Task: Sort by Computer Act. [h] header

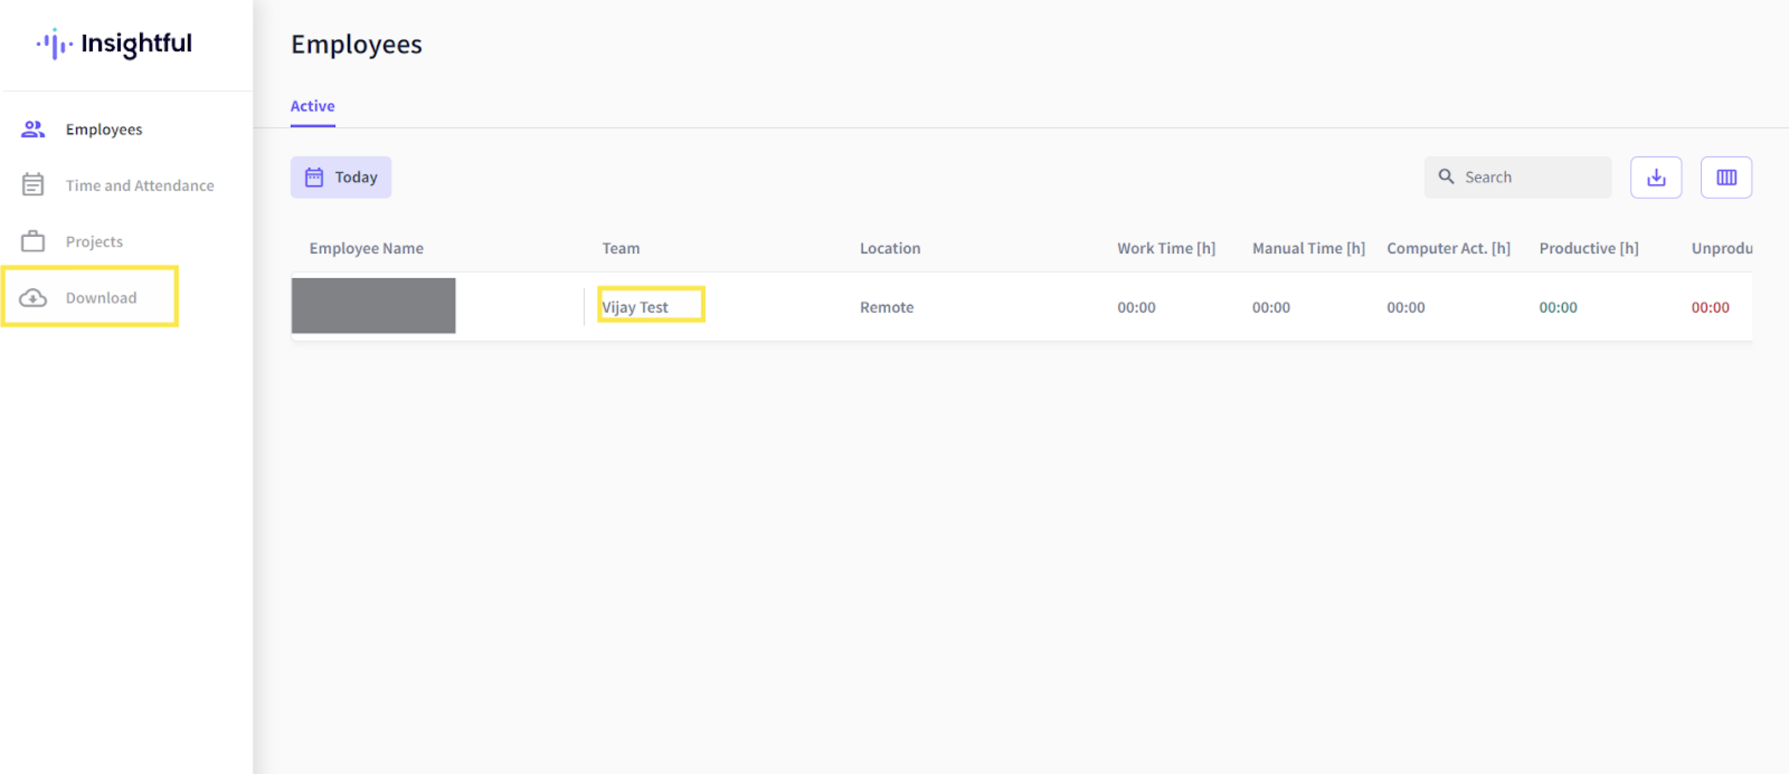Action: (x=1449, y=249)
